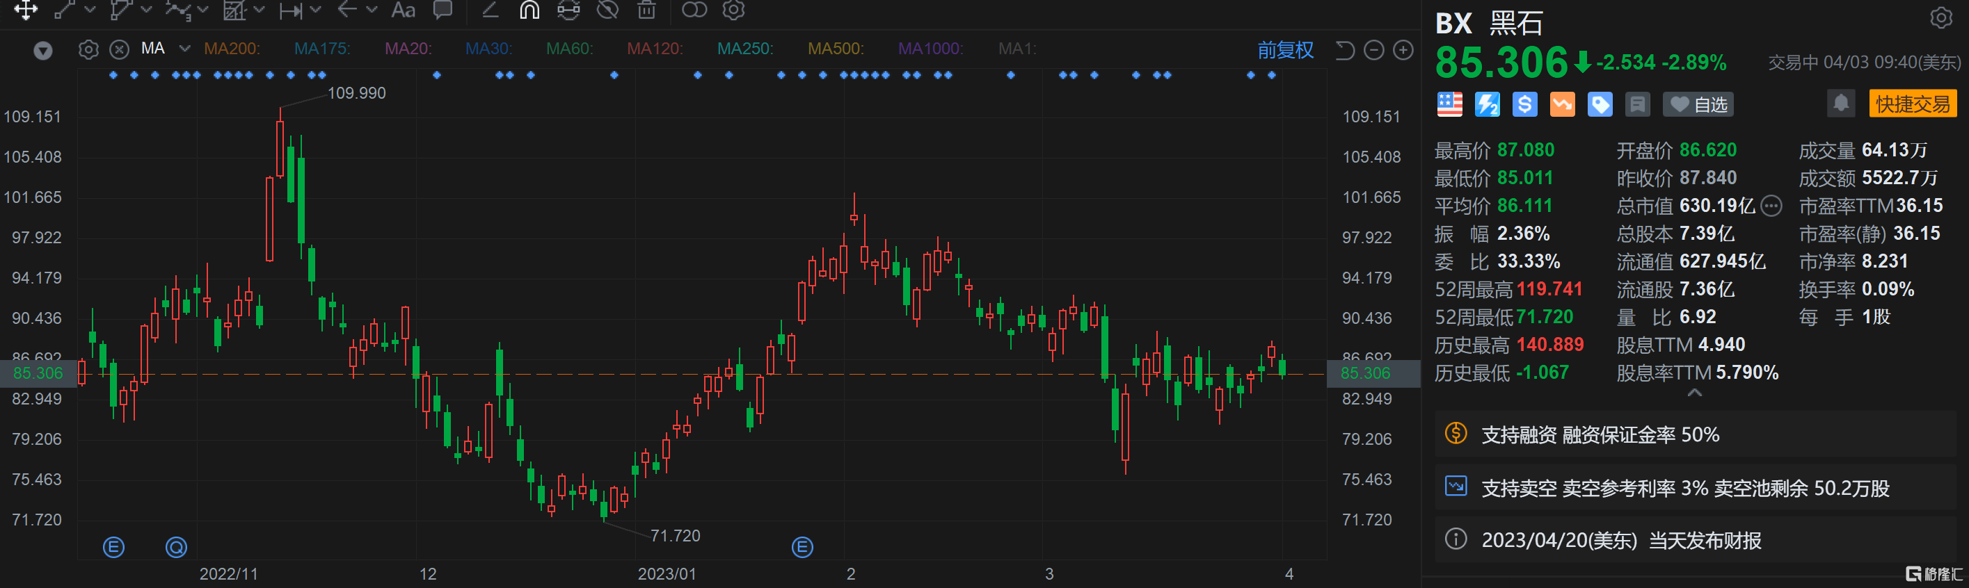Image resolution: width=1969 pixels, height=588 pixels.
Task: Click the lightning Level 2 icon
Action: (1488, 105)
